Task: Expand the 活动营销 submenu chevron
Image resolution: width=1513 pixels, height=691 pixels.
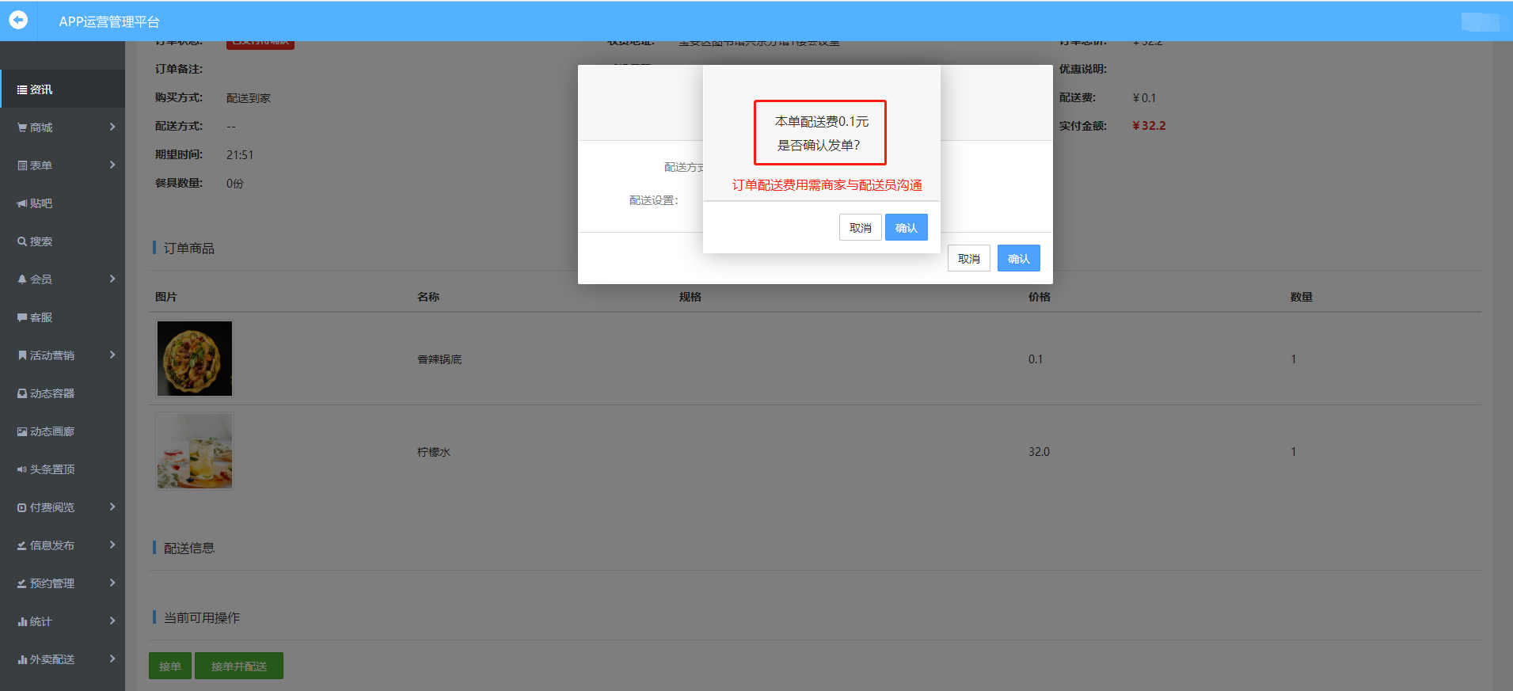Action: pyautogui.click(x=112, y=355)
